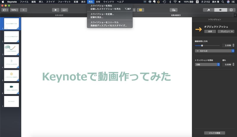Select slide 4 thumbnail
The height and width of the screenshot is (137, 237).
12,63
